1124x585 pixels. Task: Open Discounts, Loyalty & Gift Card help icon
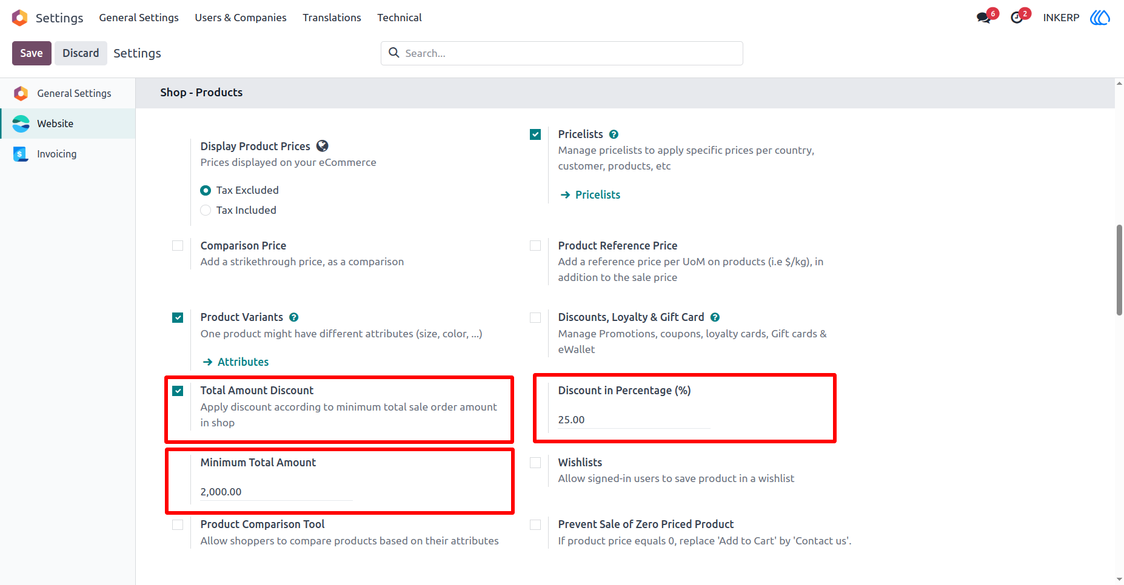[x=715, y=317]
